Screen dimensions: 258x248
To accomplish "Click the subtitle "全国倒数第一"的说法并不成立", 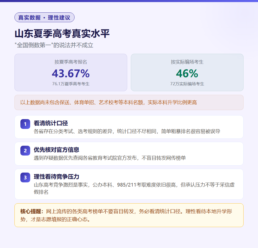I will [54, 45].
